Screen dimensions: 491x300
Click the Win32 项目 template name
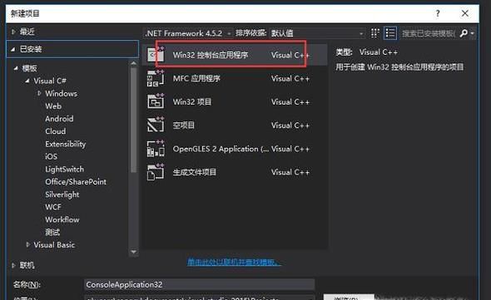(x=192, y=101)
